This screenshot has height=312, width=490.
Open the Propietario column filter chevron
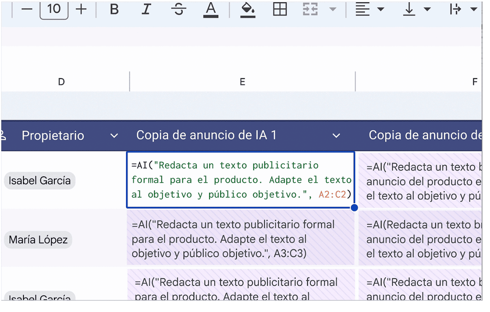(114, 136)
